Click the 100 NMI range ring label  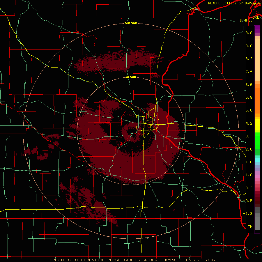coord(131,23)
